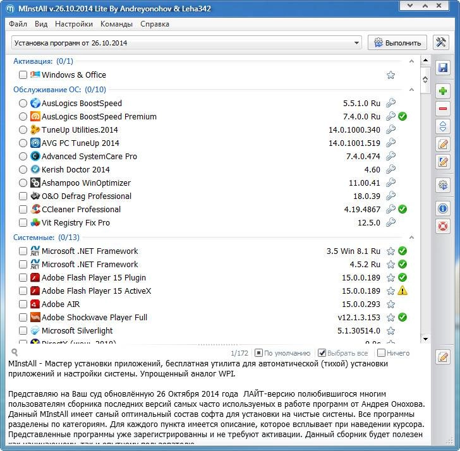
Task: Collapse the 'Активация' group chevron
Action: [x=411, y=61]
